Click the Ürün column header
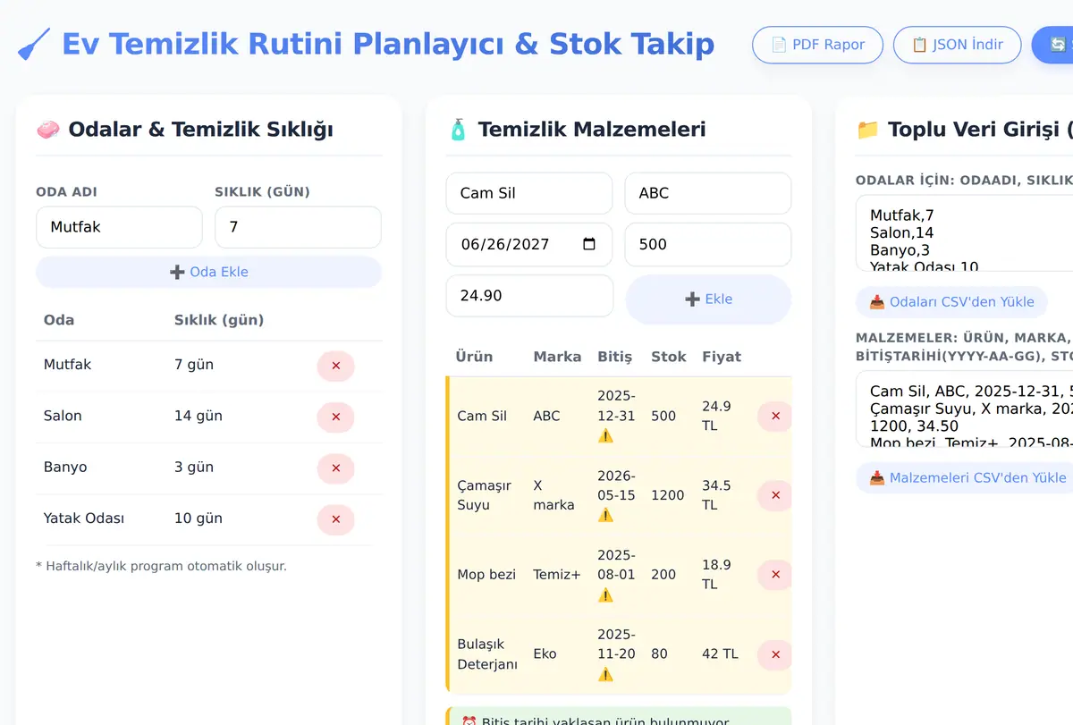1073x725 pixels. pyautogui.click(x=474, y=357)
